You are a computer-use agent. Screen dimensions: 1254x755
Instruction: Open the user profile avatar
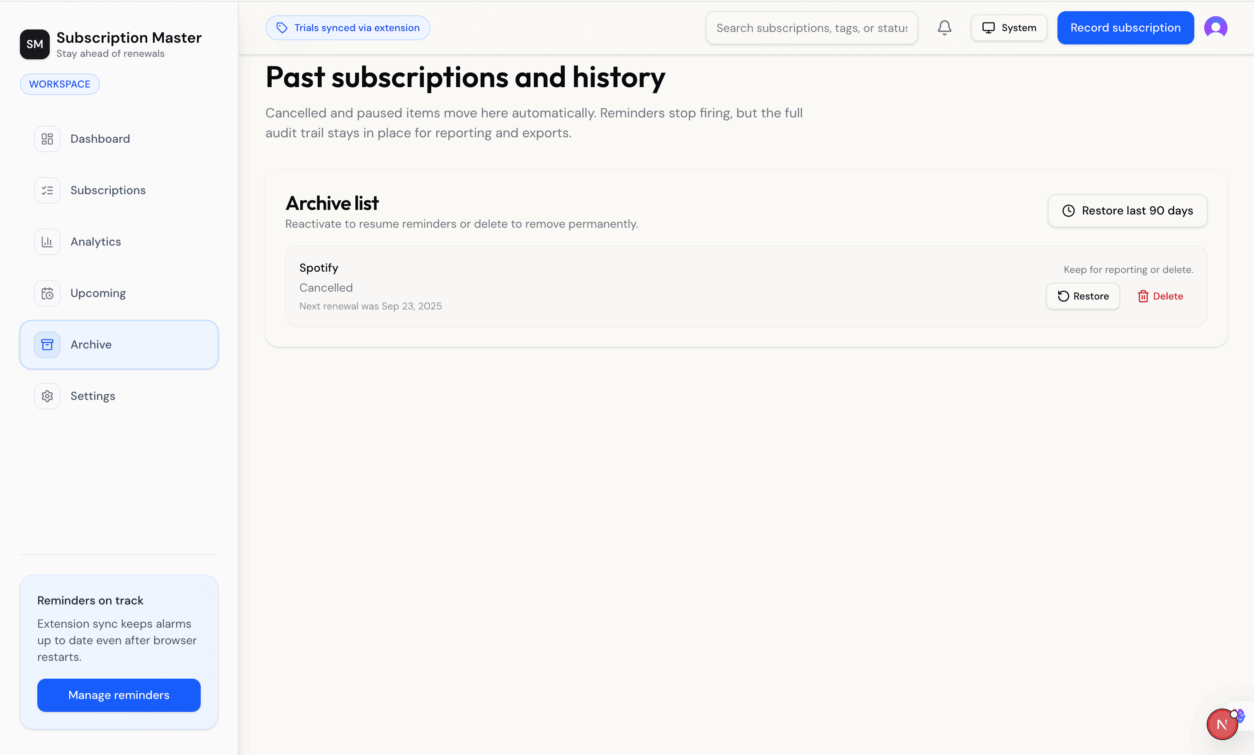coord(1215,27)
